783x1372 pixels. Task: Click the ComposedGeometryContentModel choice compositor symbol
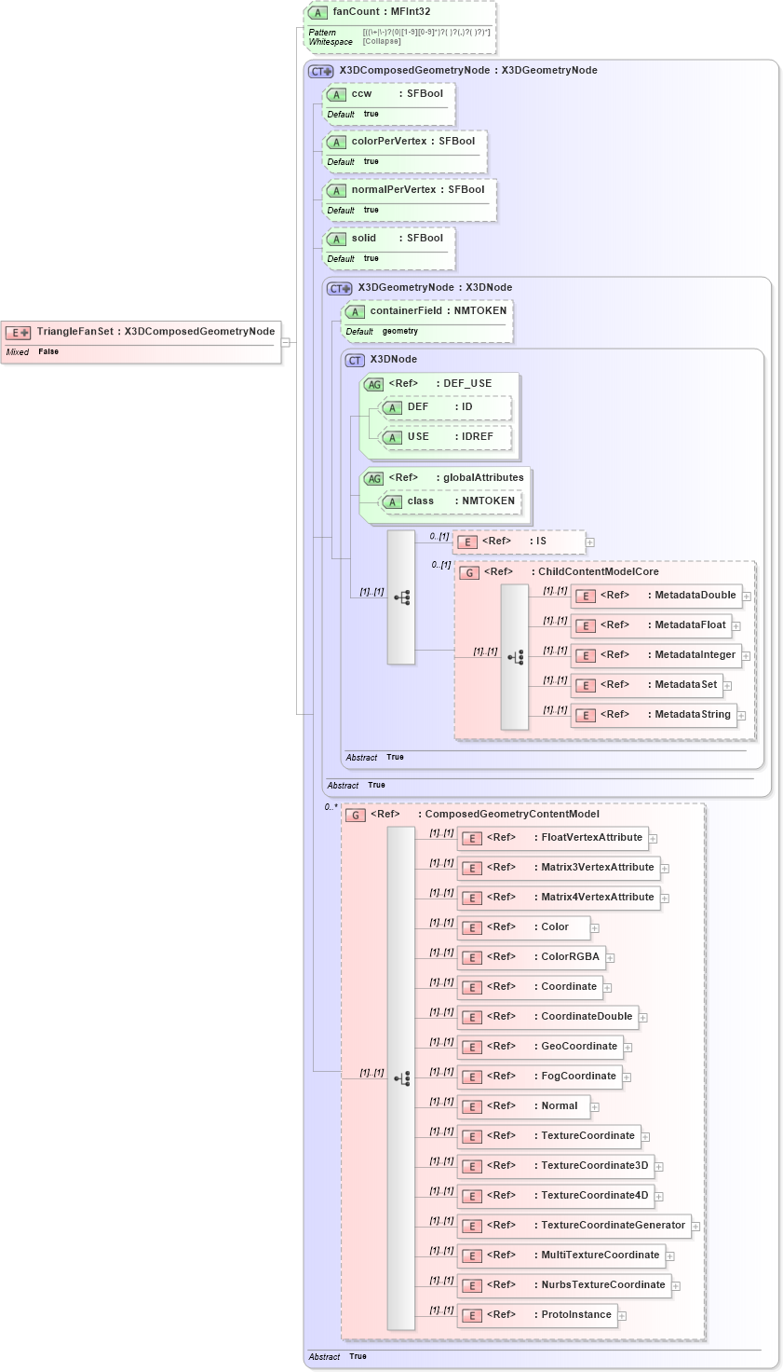click(x=401, y=1078)
